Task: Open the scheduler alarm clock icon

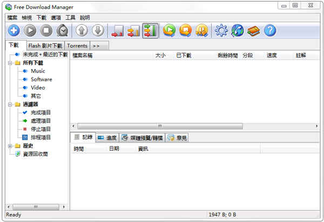Action: [x=63, y=31]
